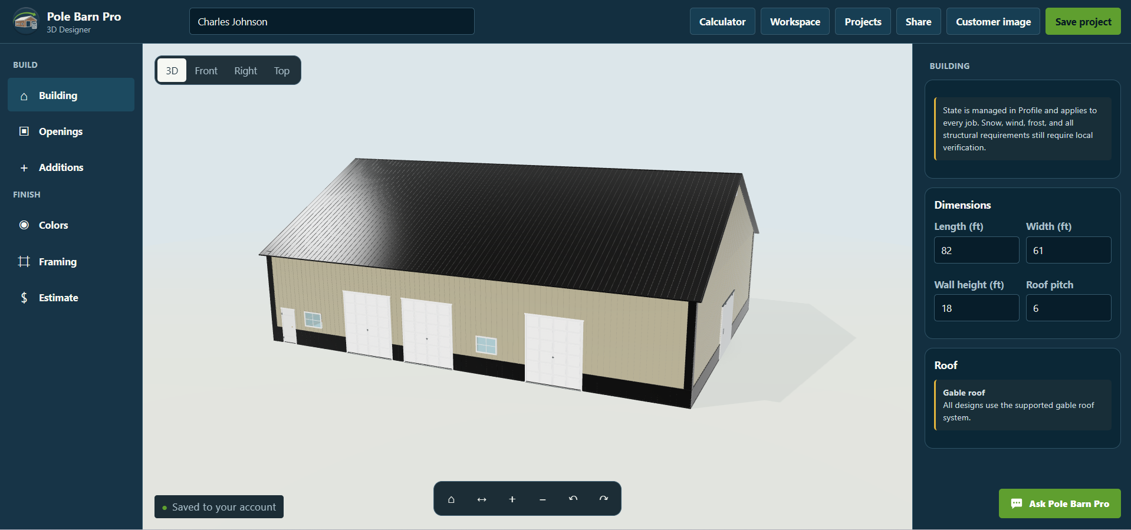Zoom in with the plus icon

[512, 499]
